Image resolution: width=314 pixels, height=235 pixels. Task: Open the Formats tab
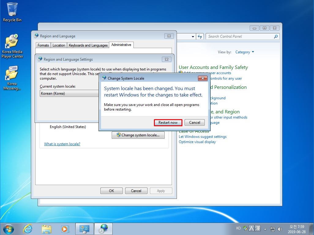pos(43,45)
